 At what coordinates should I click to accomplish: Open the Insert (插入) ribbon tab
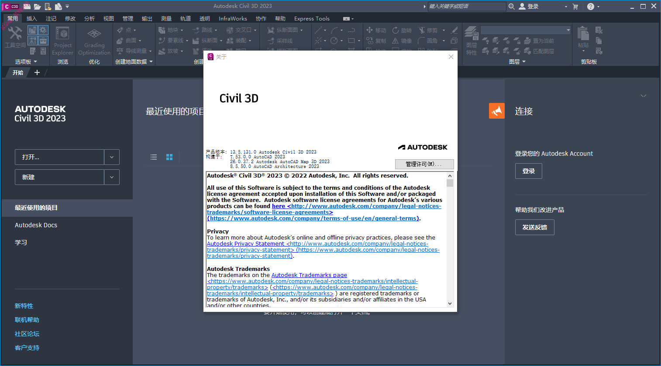pos(32,18)
